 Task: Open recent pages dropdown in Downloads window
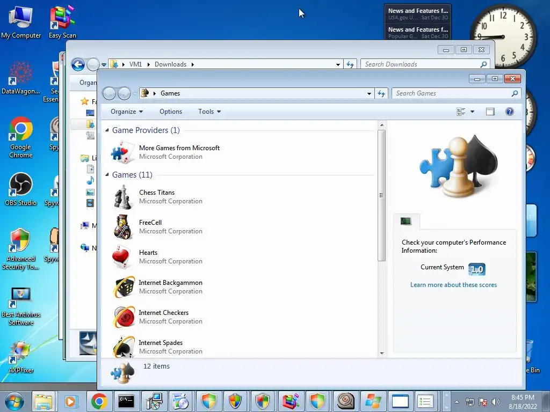click(x=104, y=65)
